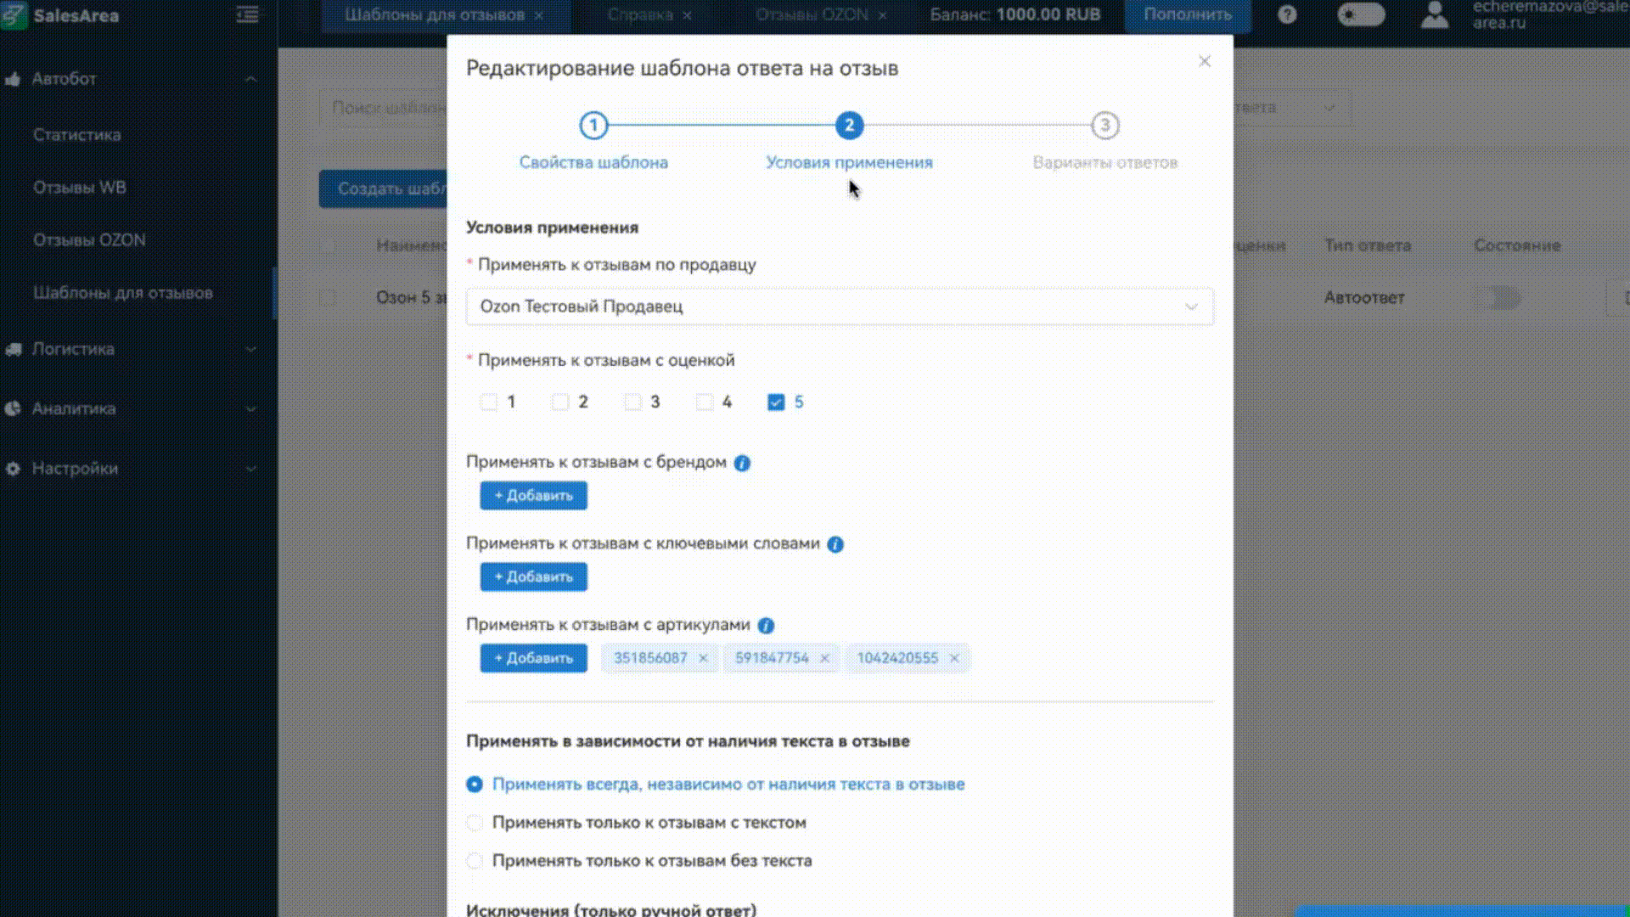This screenshot has width=1630, height=917.
Task: Toggle the Озон 5 template state switch
Action: click(1497, 298)
